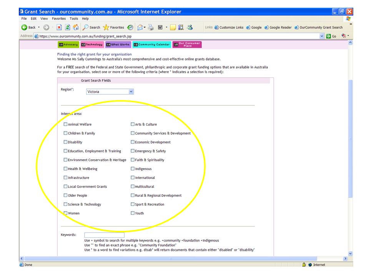The image size is (369, 277).
Task: Check the Multicultural box
Action: (x=133, y=186)
